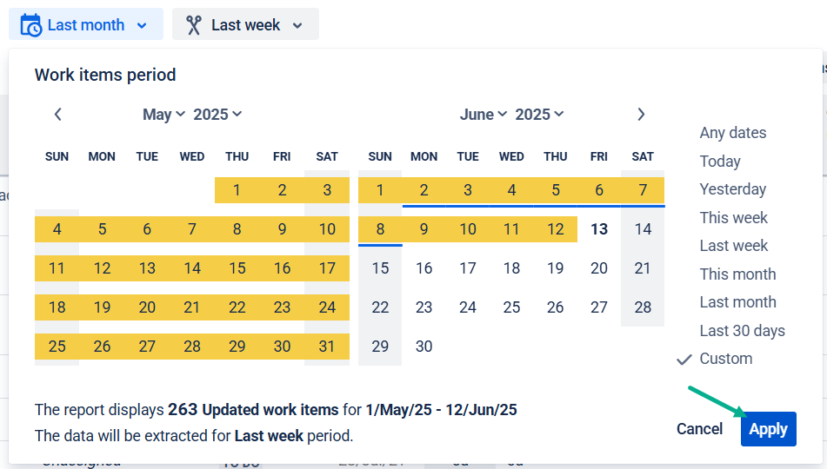The height and width of the screenshot is (469, 827).
Task: Select the This month preset
Action: click(737, 274)
